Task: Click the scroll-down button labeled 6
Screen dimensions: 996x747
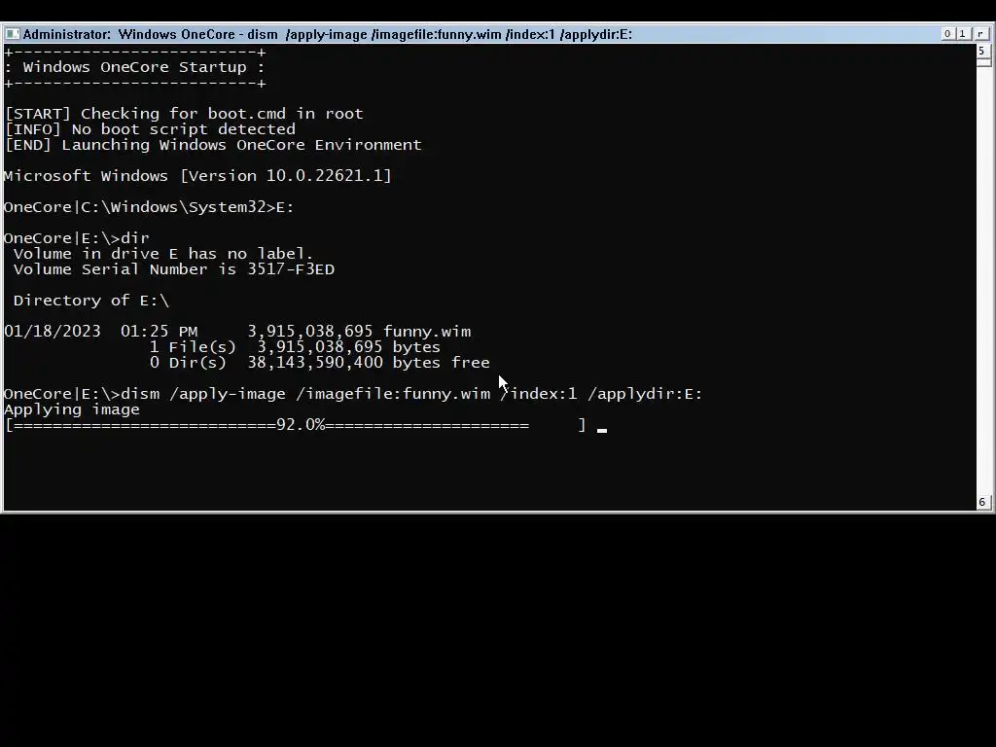Action: pos(982,502)
